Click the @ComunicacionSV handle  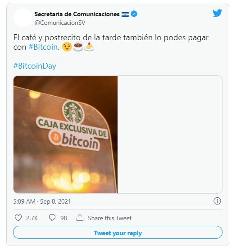60,23
